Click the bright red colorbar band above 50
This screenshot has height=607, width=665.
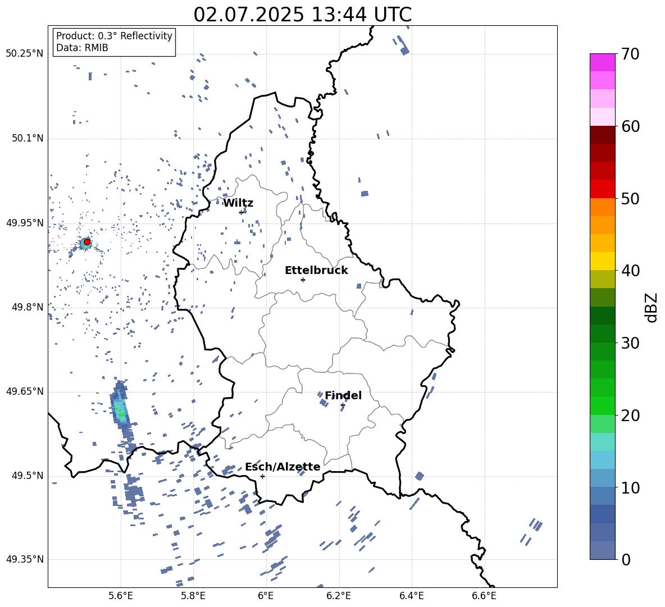tap(602, 189)
